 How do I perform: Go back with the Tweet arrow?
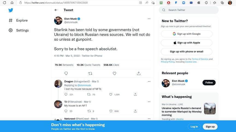coord(56,10)
